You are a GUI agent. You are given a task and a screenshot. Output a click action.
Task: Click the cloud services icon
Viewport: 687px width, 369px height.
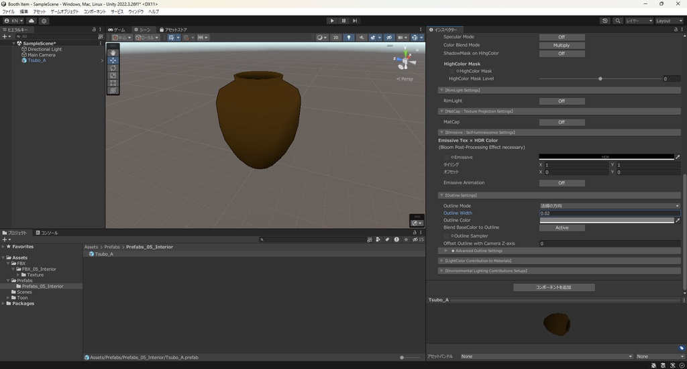tap(32, 21)
